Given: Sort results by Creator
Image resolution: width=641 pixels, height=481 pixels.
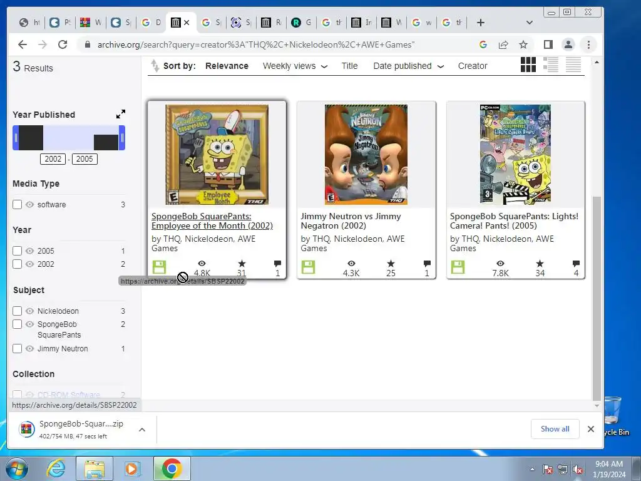Looking at the screenshot, I should point(473,66).
